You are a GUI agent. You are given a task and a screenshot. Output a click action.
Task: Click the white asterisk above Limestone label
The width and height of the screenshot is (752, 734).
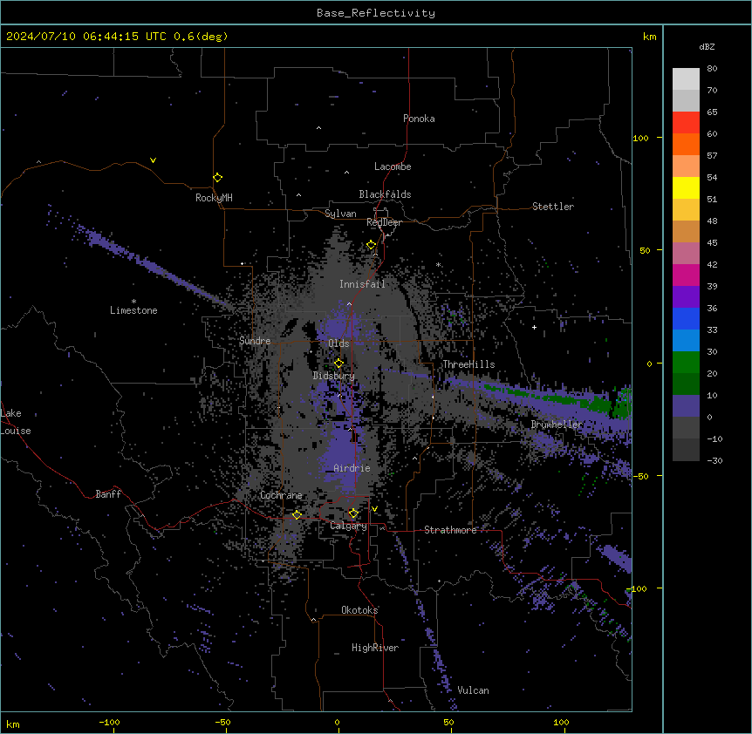tap(133, 302)
